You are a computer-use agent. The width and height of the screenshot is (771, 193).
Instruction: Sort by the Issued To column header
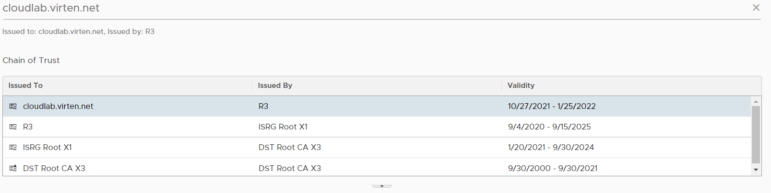coord(25,86)
